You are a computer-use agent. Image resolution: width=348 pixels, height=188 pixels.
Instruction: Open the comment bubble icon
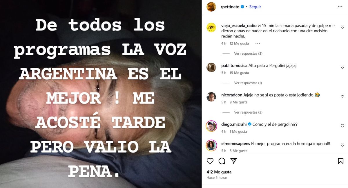[x=222, y=161]
